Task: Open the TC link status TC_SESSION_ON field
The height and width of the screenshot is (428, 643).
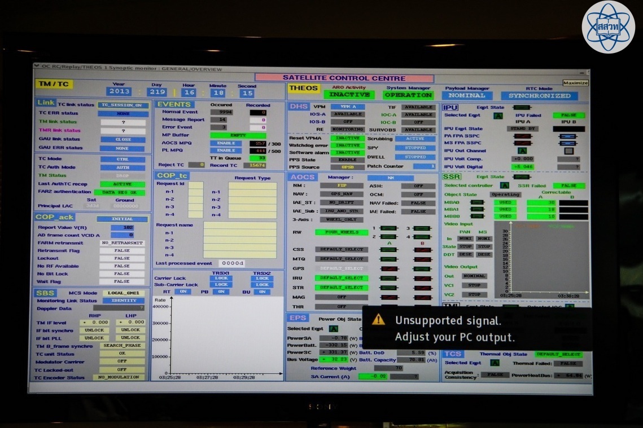Action: [x=123, y=105]
